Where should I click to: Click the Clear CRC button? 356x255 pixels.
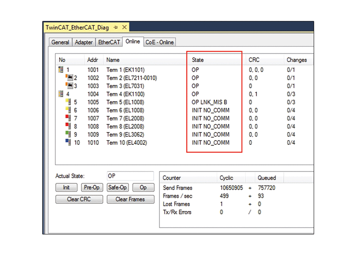(x=79, y=199)
